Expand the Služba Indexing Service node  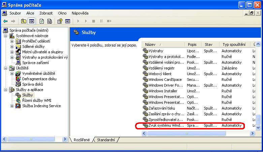(12, 106)
